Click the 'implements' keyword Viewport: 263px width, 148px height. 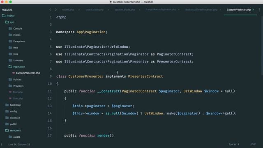116,76
